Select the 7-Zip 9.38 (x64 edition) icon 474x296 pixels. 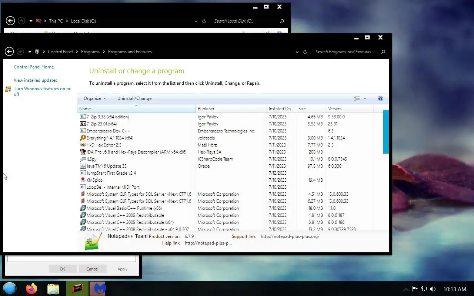click(83, 117)
